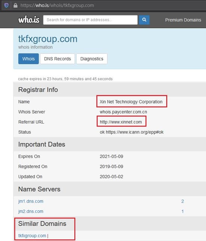Click the count 2 link beside jm1.dns.com
The width and height of the screenshot is (206, 241).
pos(183,201)
